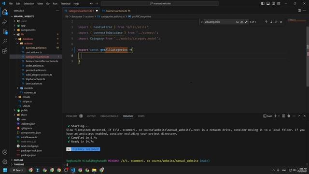Open the Selection menu
This screenshot has width=309, height=174.
(29, 3)
